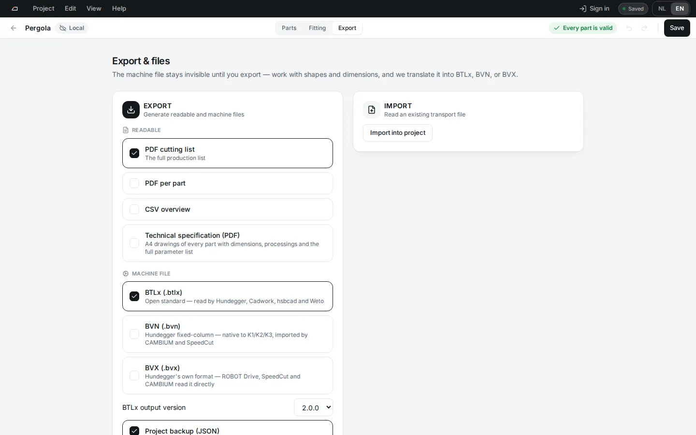This screenshot has width=696, height=435.
Task: Click the Sign in arrow icon
Action: tap(583, 9)
